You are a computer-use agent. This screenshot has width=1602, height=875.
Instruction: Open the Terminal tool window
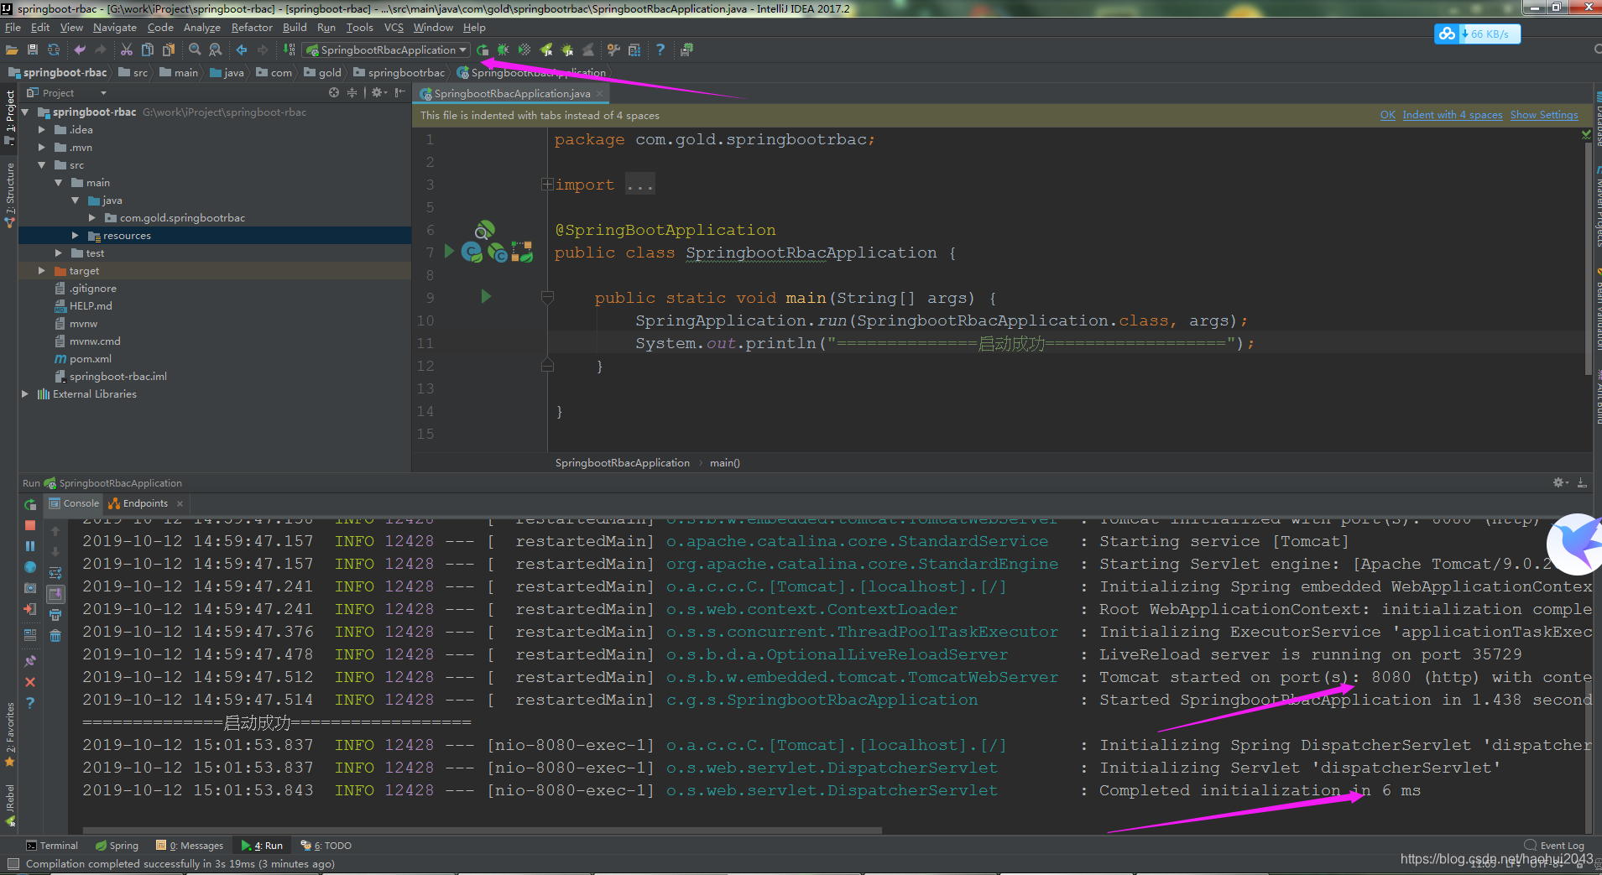(52, 846)
